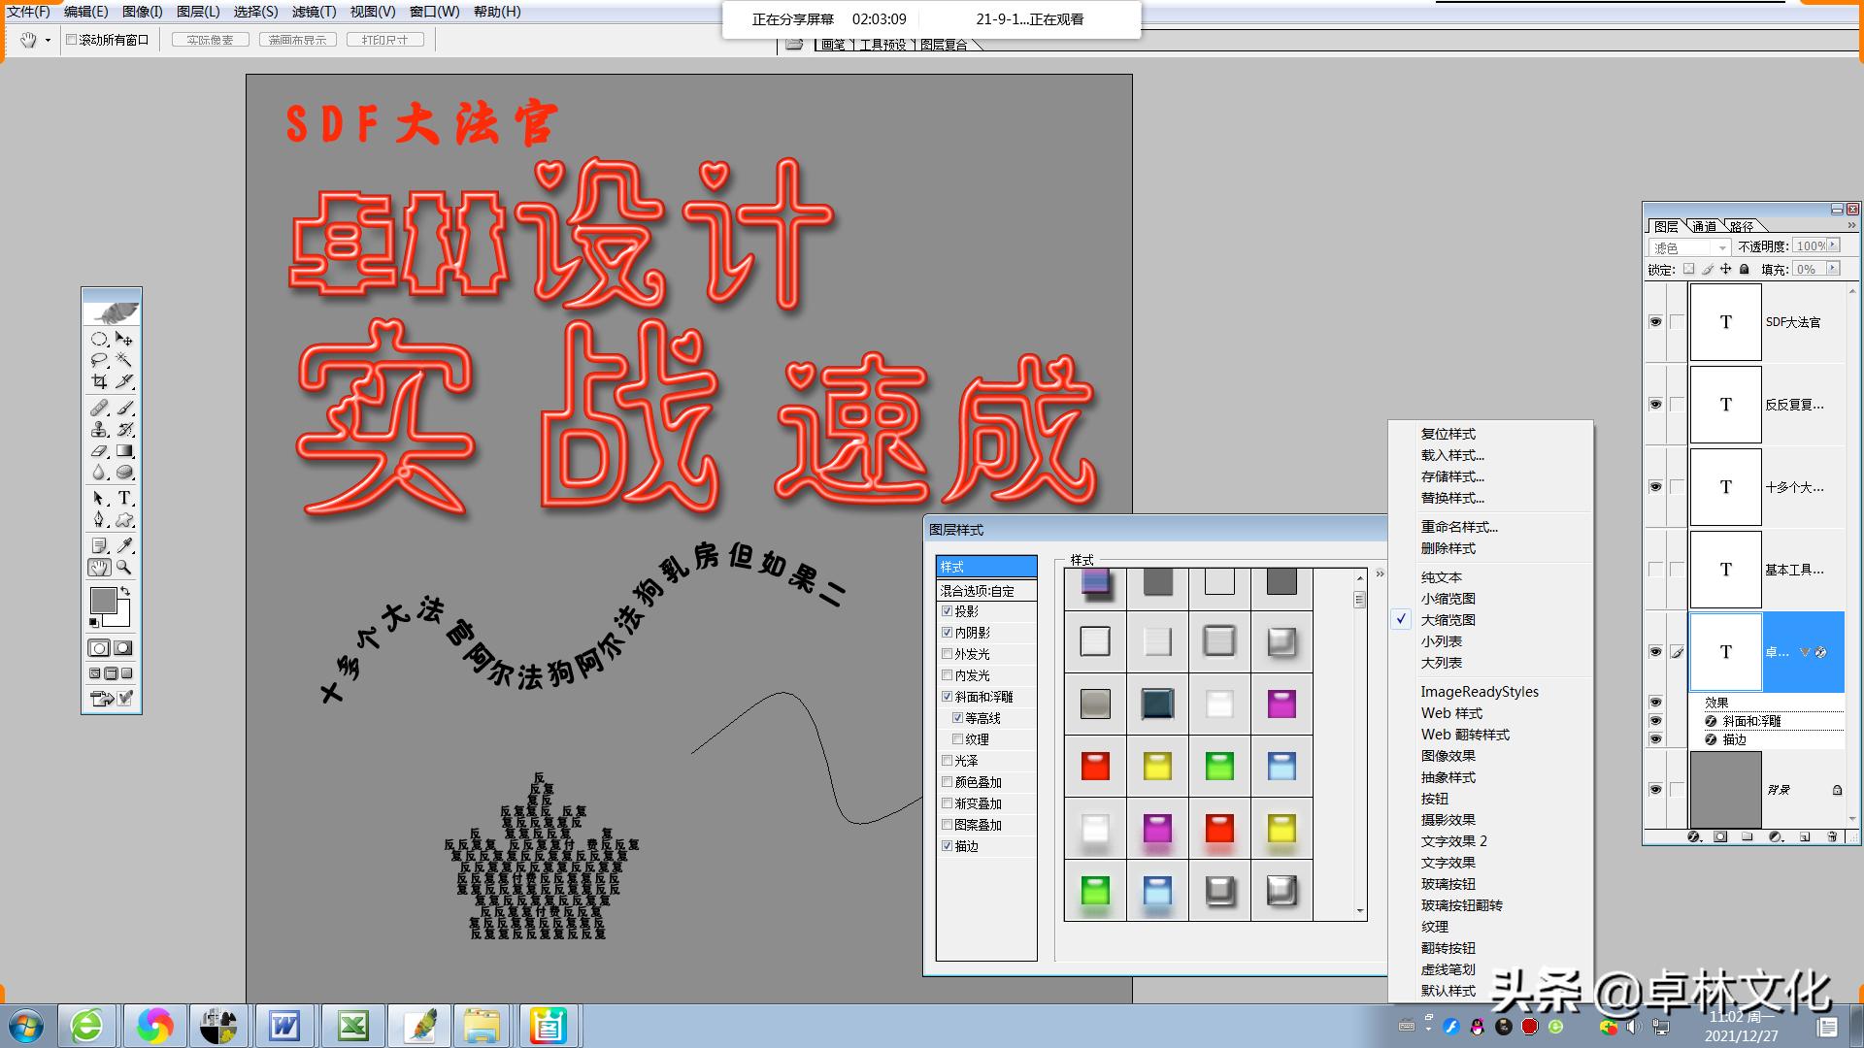
Task: Select the Magic Wand tool
Action: (124, 360)
